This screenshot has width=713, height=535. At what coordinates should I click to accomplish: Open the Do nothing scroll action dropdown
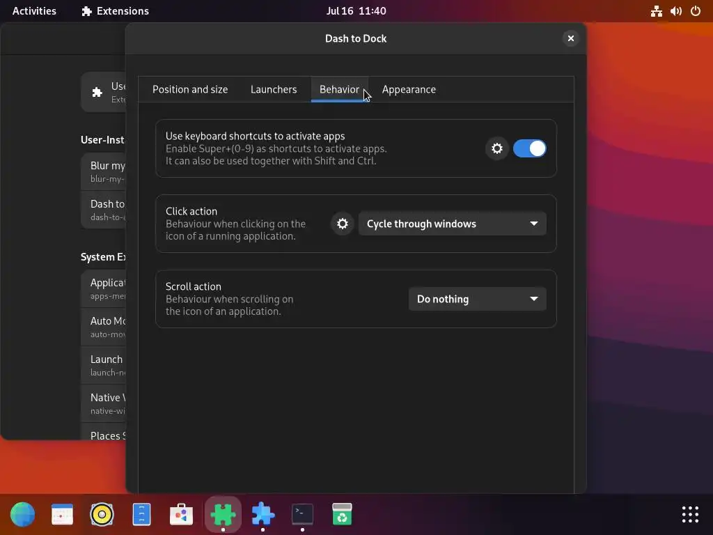click(x=478, y=299)
